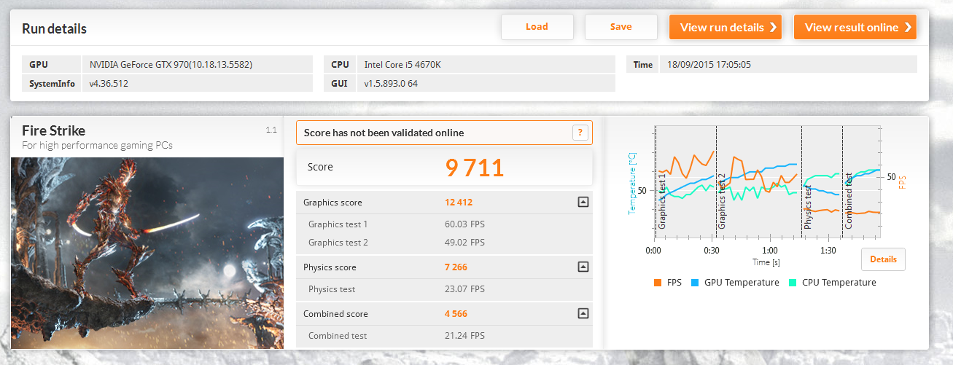Click the Graphics test 2 49.02 FPS value
The image size is (953, 365).
tap(465, 243)
